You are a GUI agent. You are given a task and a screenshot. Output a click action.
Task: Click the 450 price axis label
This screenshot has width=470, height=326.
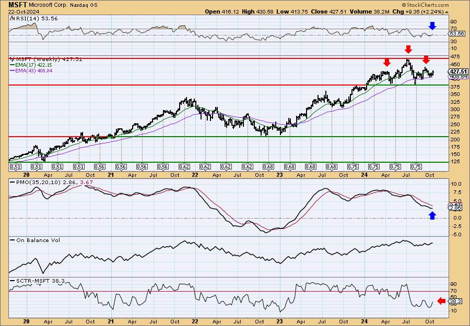tap(454, 64)
